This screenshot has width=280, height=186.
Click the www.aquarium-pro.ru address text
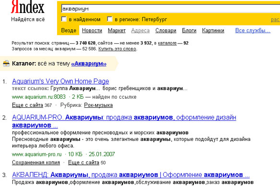37,154
